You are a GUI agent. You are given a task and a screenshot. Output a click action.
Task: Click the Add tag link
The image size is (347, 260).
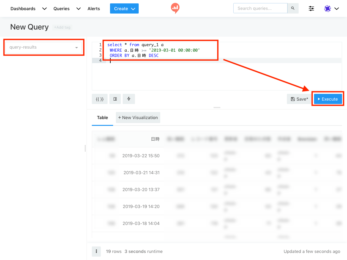tap(62, 27)
